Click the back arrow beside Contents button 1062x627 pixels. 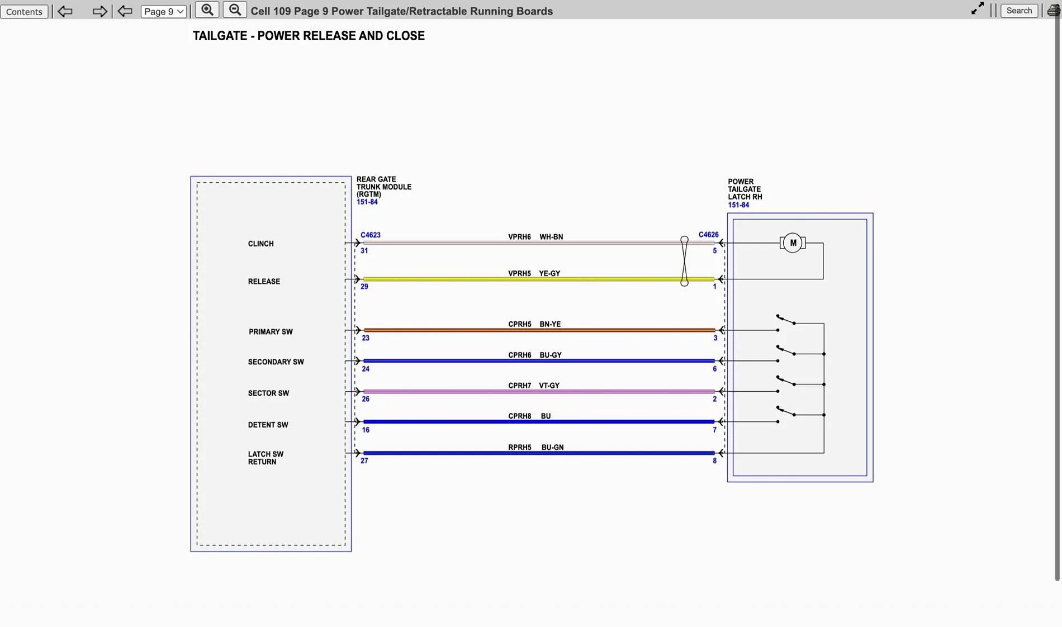click(x=65, y=11)
